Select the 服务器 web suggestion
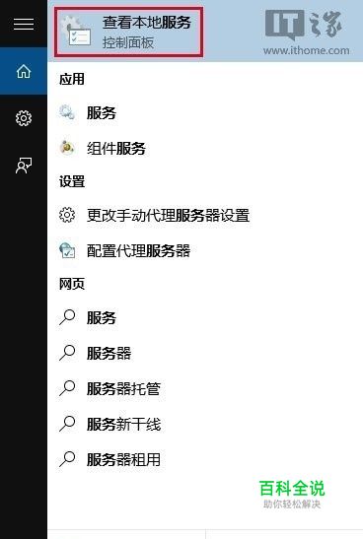The width and height of the screenshot is (363, 539). tap(205, 353)
